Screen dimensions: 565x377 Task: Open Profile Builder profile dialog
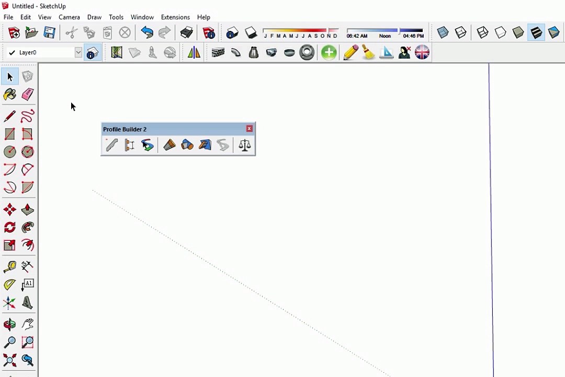(x=112, y=145)
